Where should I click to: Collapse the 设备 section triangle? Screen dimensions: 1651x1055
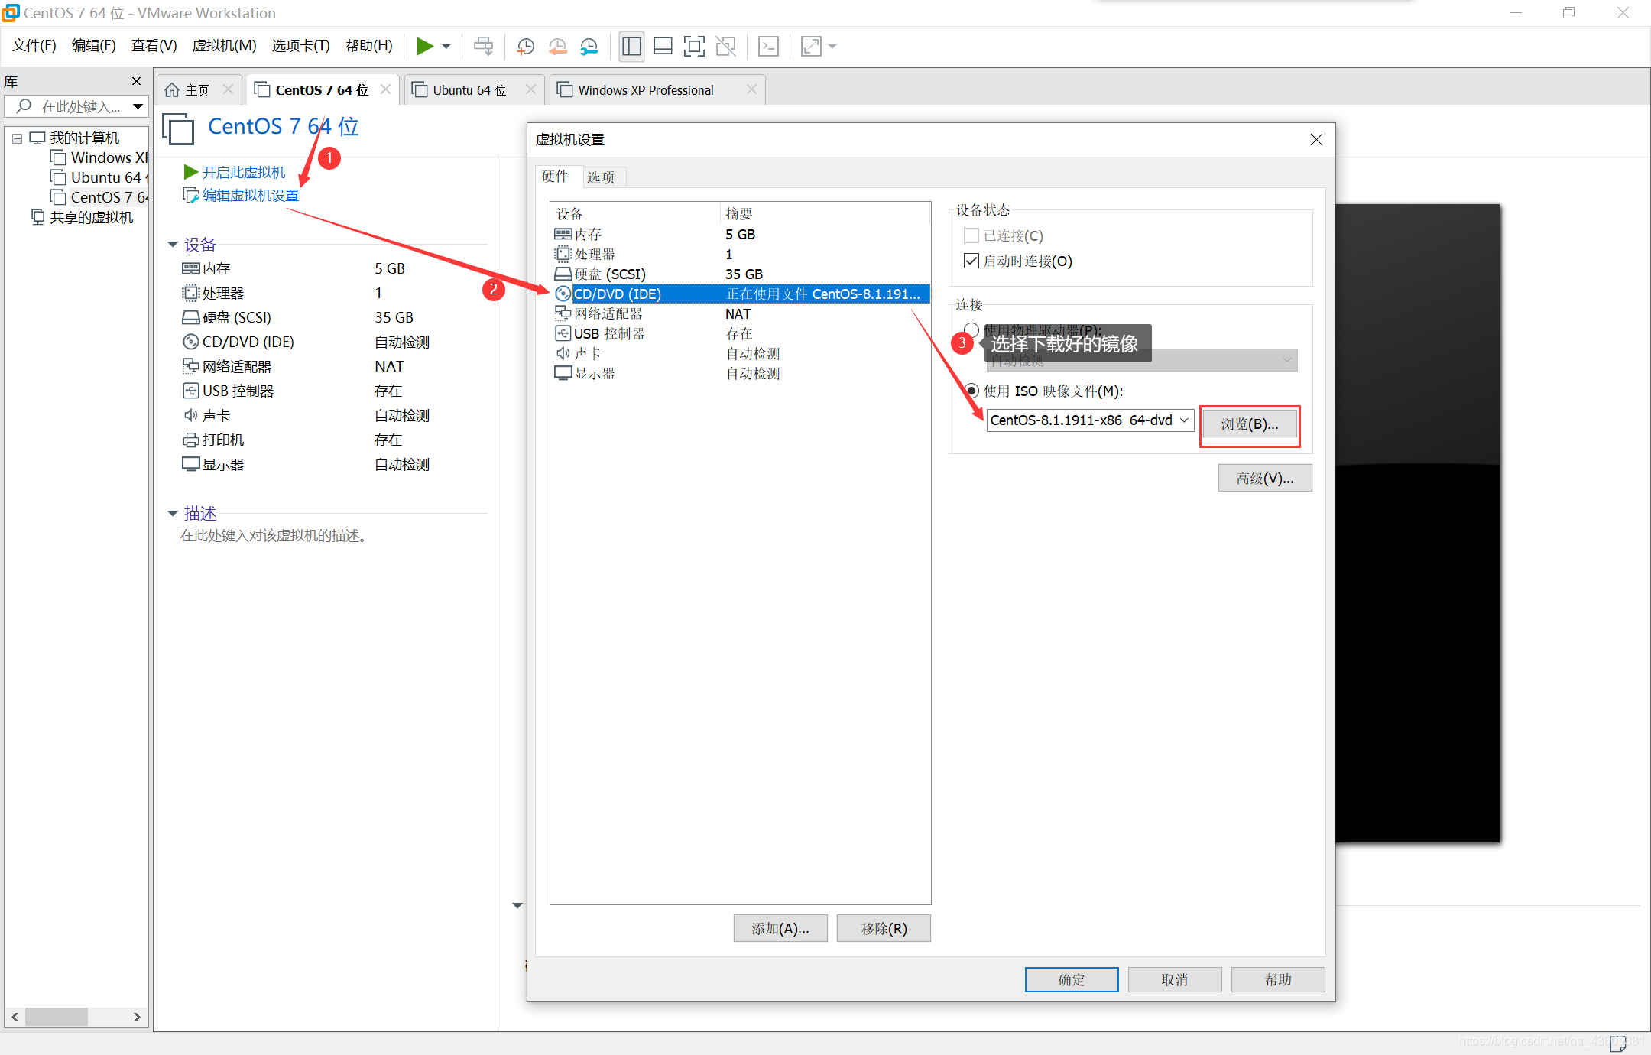point(173,245)
